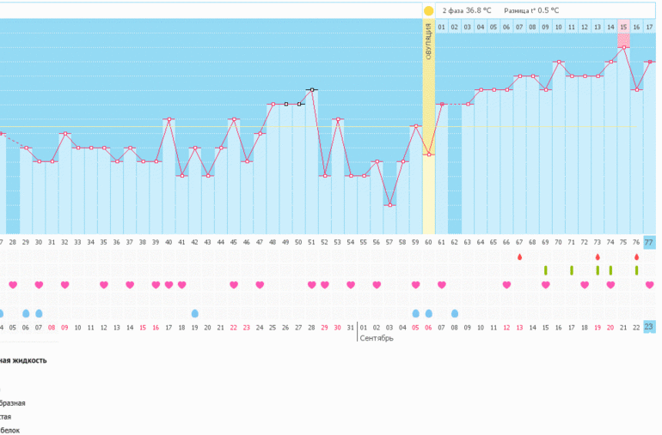
Task: Click the lowest temperature point on day 57
Action: 390,205
